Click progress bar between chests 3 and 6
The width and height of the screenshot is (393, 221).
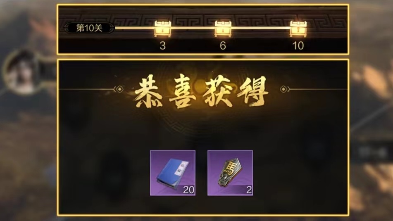pyautogui.click(x=193, y=28)
